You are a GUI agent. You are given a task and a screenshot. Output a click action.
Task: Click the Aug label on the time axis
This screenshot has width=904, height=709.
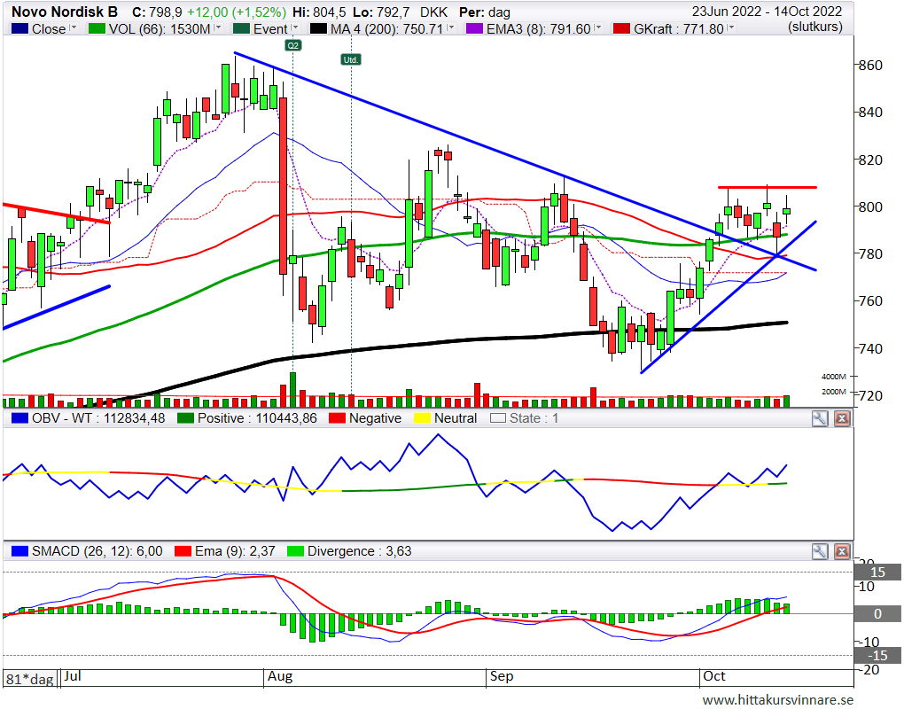pyautogui.click(x=279, y=676)
